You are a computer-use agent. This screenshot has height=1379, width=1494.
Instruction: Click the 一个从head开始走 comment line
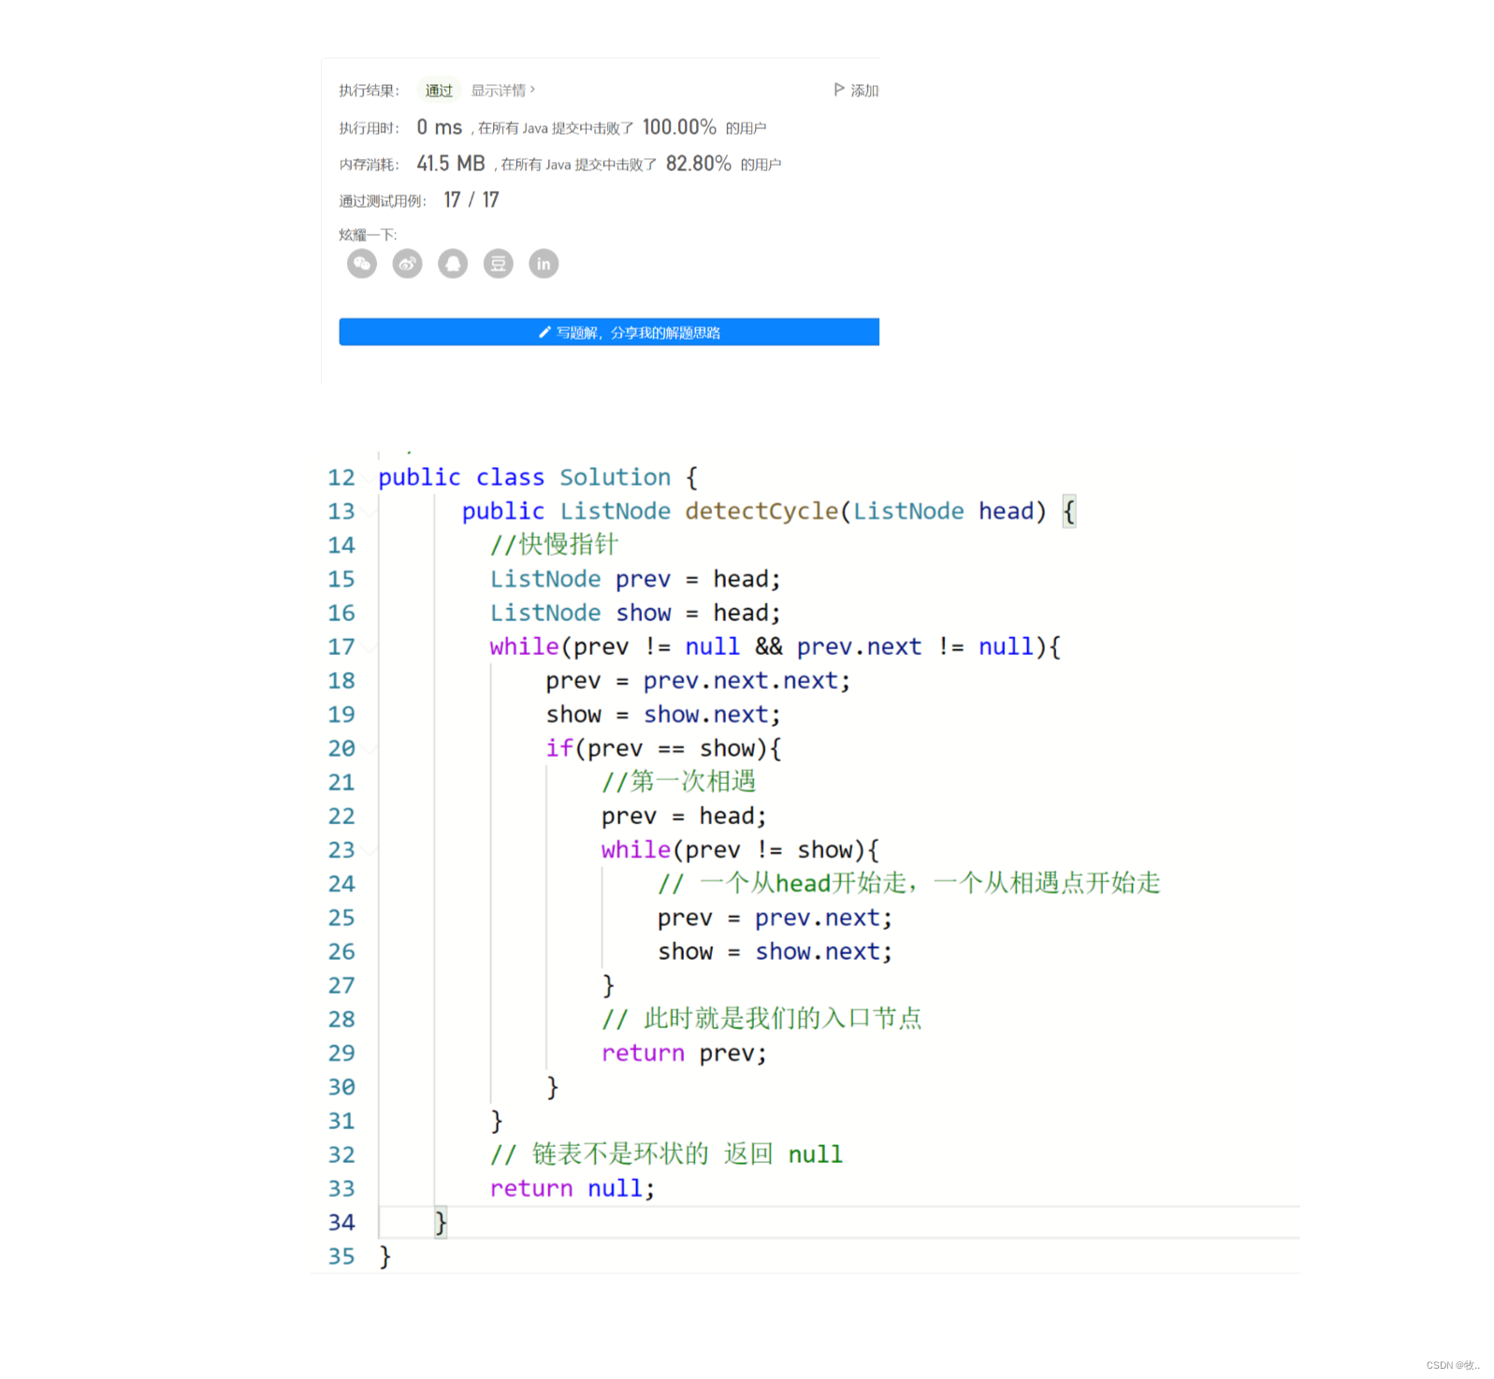coord(908,883)
